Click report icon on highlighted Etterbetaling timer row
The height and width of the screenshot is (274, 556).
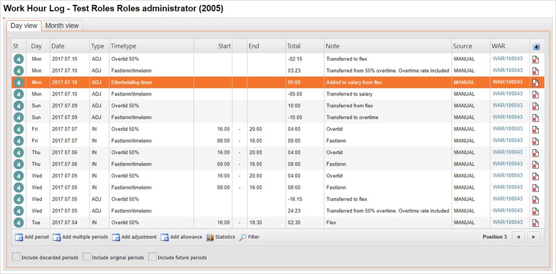(535, 82)
